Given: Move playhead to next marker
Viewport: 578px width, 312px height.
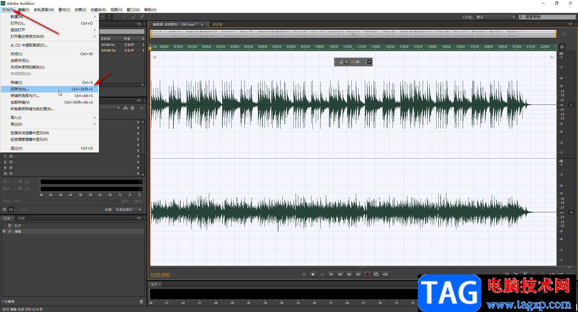Looking at the screenshot, I should point(358,274).
